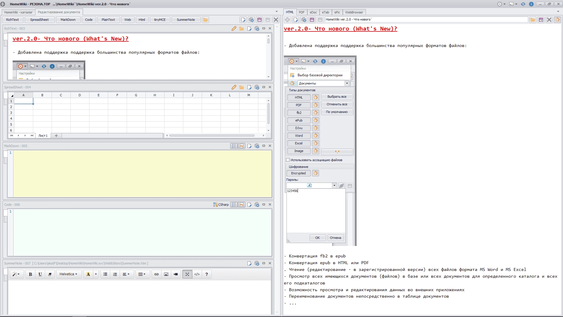Switch to the WebBrowser tab

(354, 12)
